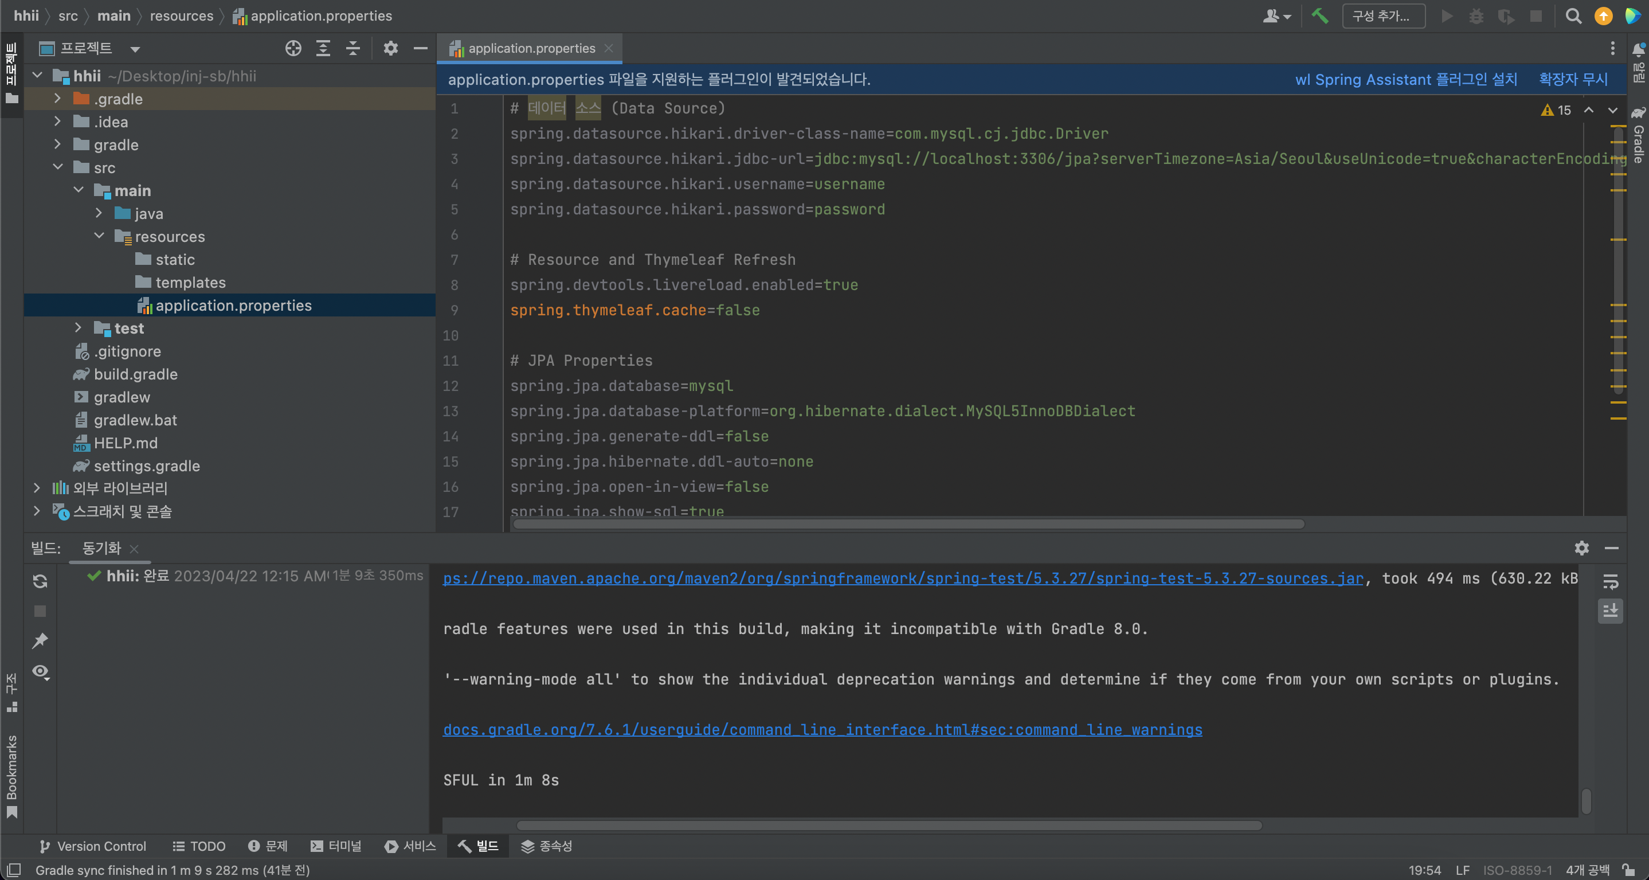Open the project panel settings gear

point(390,48)
